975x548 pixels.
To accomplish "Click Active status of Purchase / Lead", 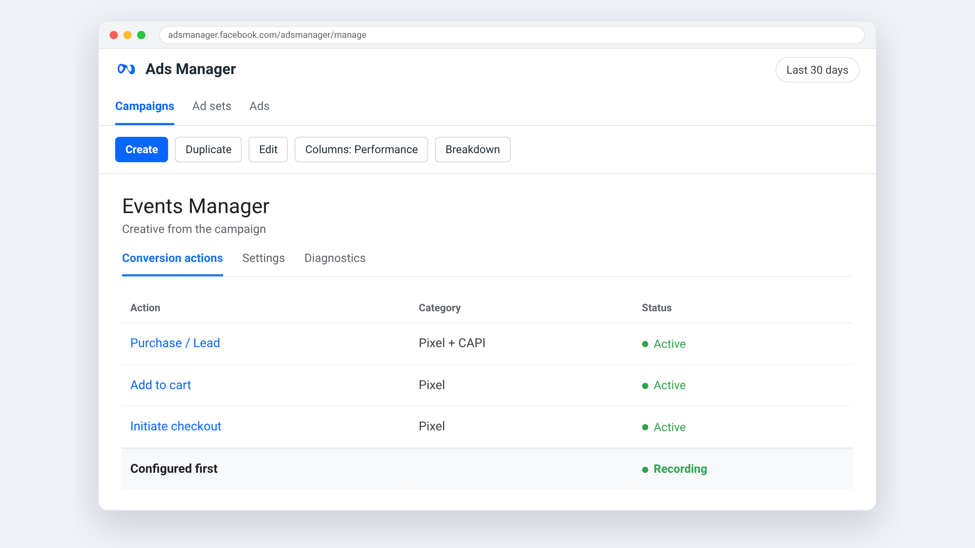I will tap(664, 344).
